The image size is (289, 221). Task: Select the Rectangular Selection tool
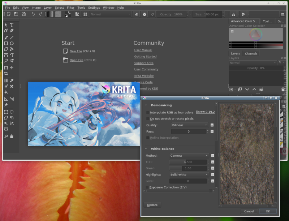(6, 112)
